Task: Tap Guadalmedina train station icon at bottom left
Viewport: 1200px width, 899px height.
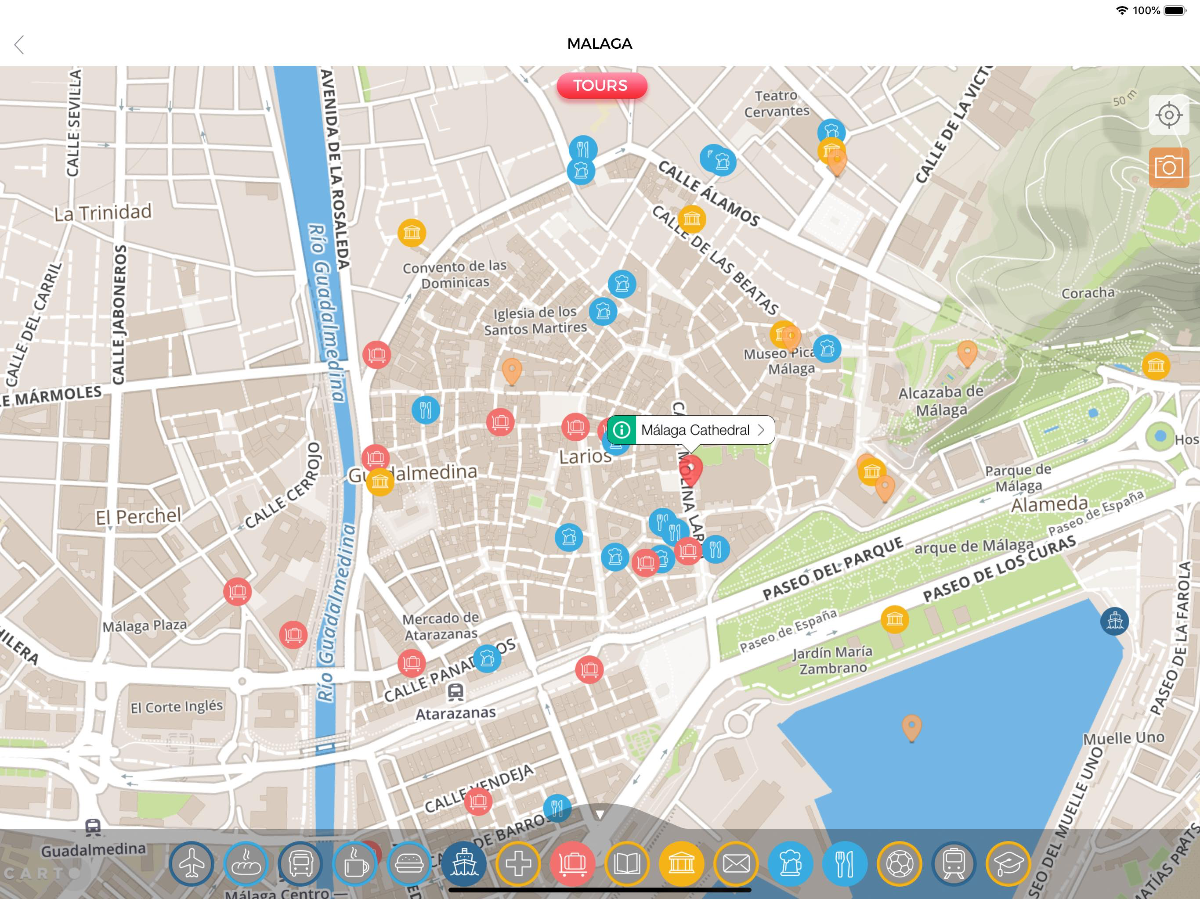Action: [x=93, y=827]
